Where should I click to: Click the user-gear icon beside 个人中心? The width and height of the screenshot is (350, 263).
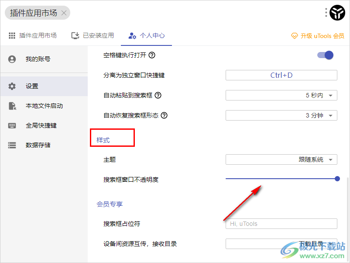pos(132,35)
